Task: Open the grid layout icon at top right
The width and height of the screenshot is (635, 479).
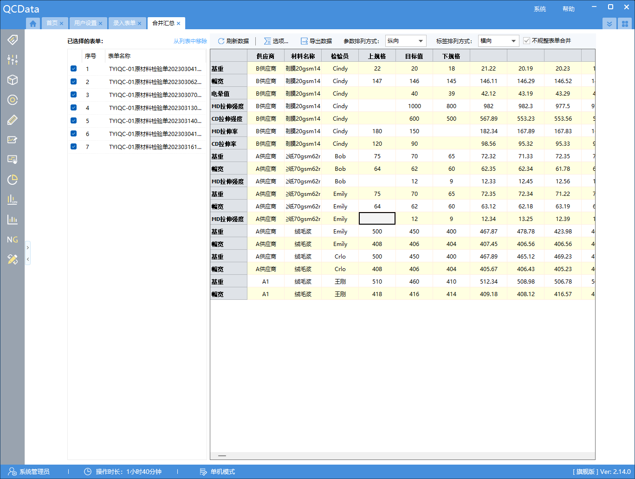Action: (x=625, y=23)
